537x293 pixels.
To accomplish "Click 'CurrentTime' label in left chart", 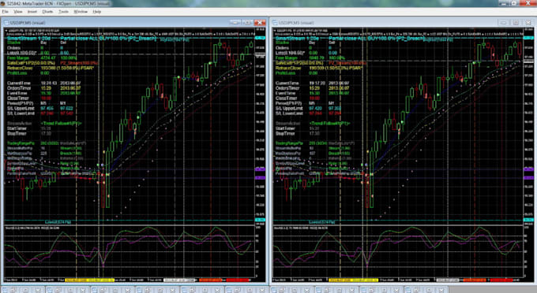I will [19, 83].
